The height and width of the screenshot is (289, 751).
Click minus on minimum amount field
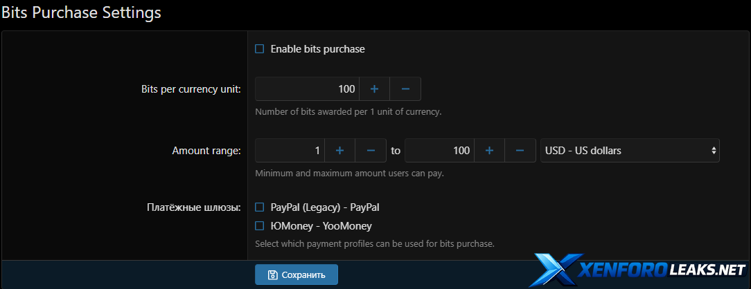pyautogui.click(x=371, y=151)
